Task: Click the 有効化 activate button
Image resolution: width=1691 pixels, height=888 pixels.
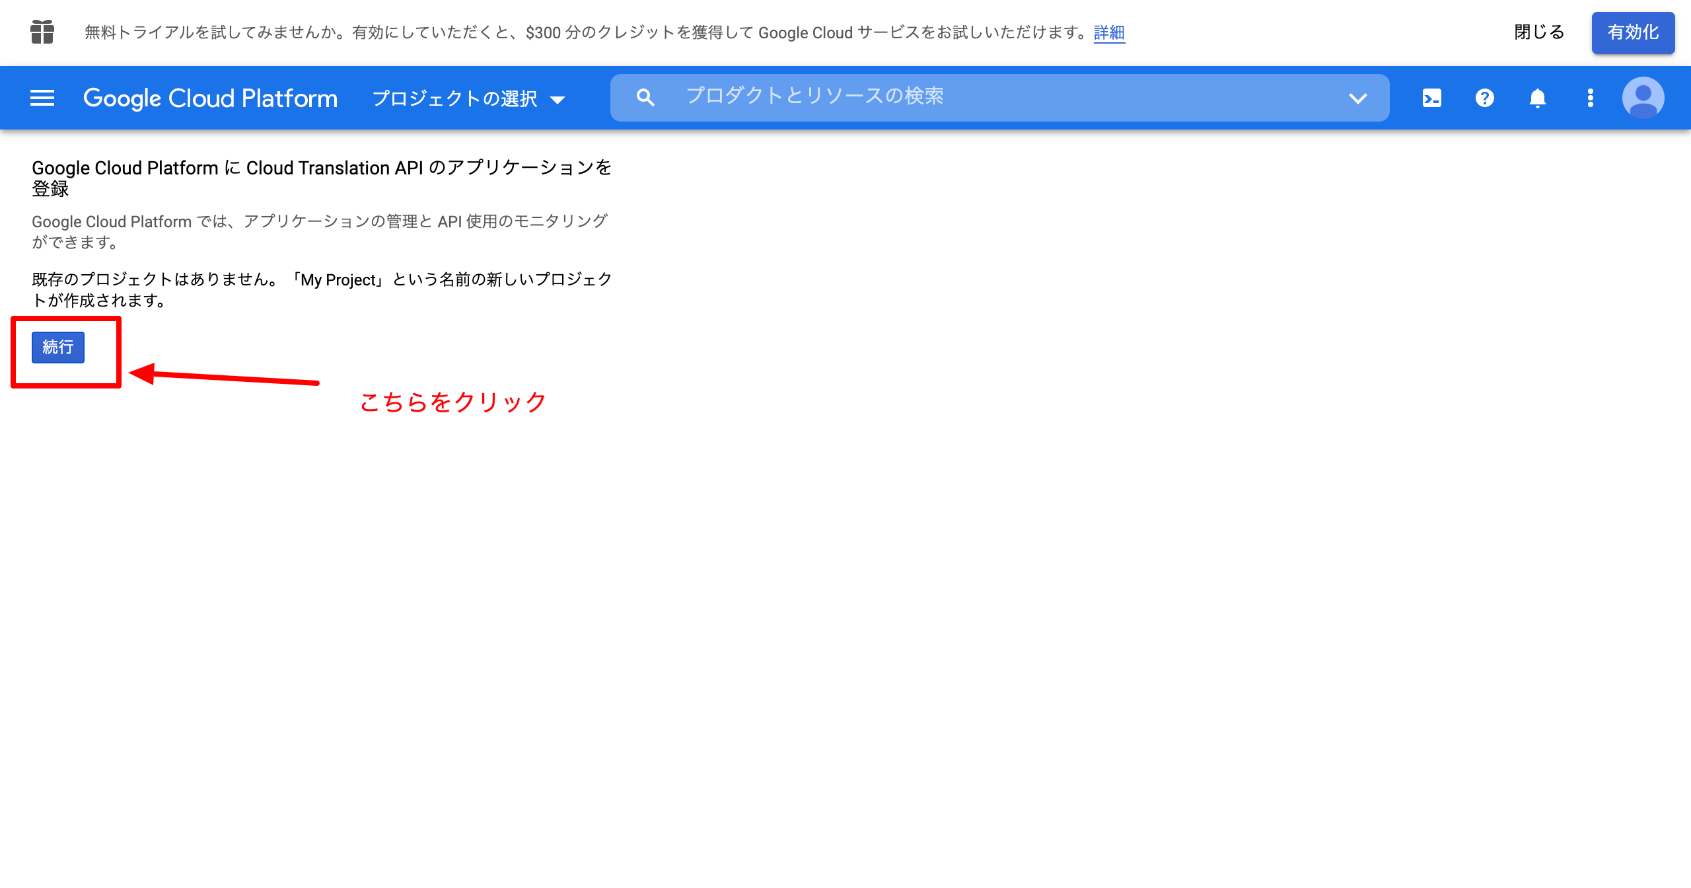Action: coord(1634,32)
